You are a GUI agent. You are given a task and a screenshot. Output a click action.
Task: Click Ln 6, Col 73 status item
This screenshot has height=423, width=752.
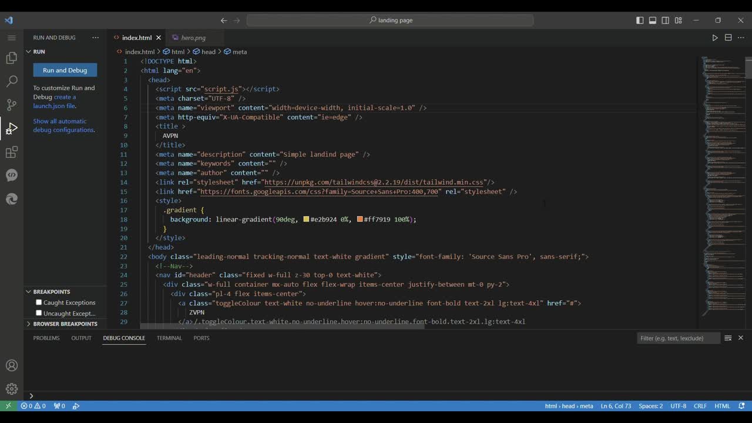(616, 406)
